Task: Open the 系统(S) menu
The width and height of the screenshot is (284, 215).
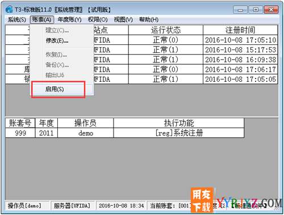Action: point(16,19)
